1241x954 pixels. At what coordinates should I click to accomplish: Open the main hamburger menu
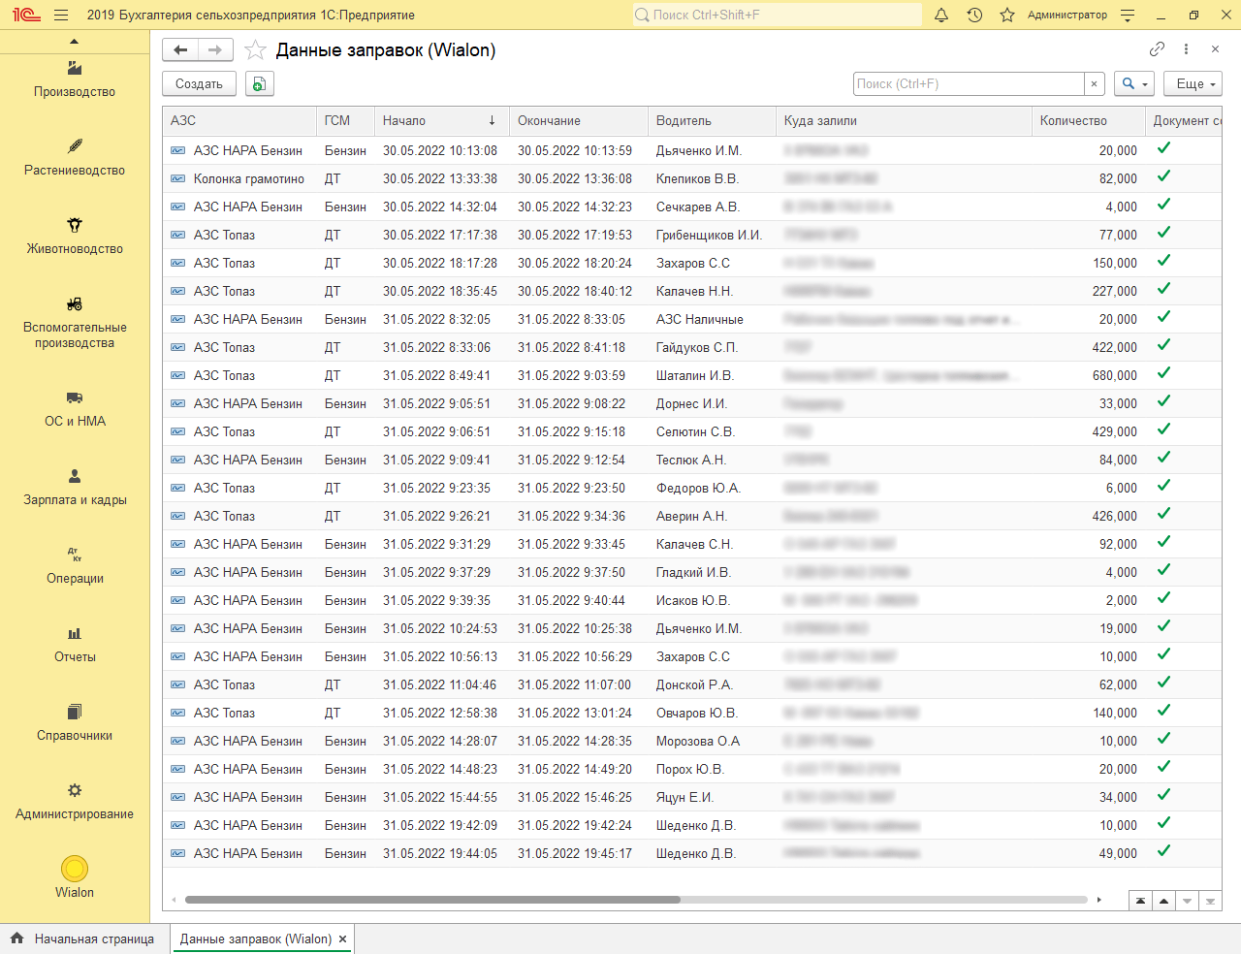[x=61, y=15]
